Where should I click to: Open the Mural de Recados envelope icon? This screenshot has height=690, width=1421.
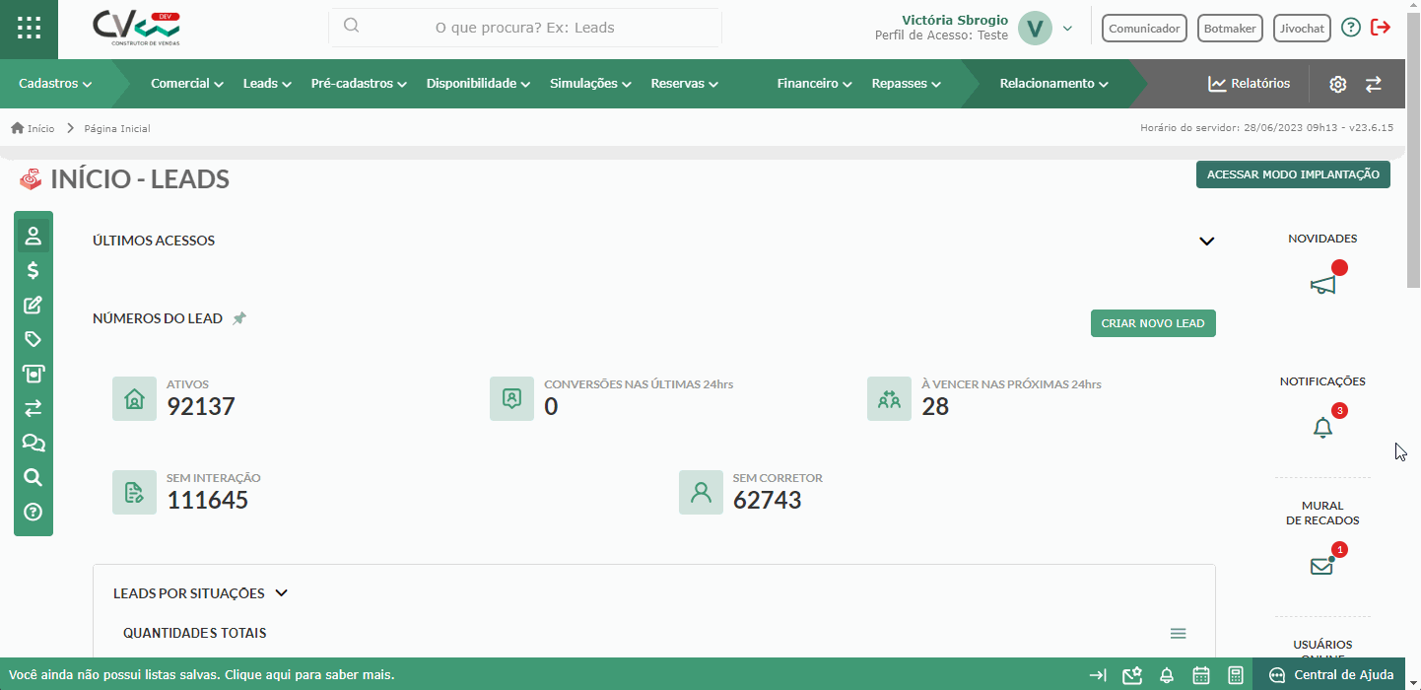(1321, 566)
